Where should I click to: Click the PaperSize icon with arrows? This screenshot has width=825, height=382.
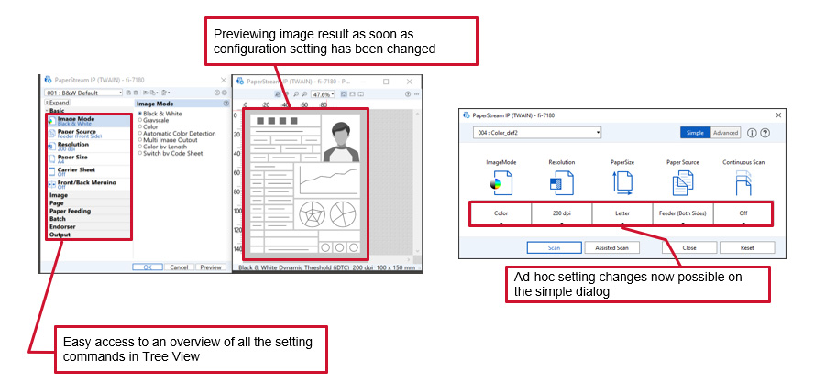pos(622,183)
